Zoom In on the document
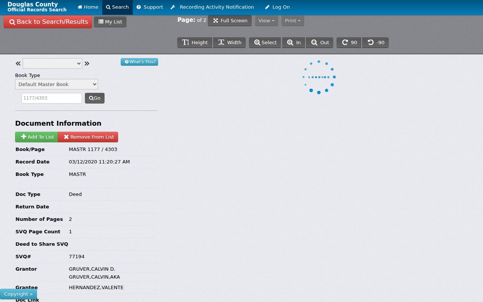The height and width of the screenshot is (302, 483). [x=294, y=43]
